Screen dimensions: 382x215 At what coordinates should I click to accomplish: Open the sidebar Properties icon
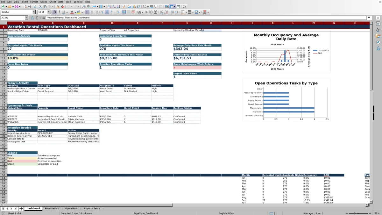pyautogui.click(x=378, y=24)
